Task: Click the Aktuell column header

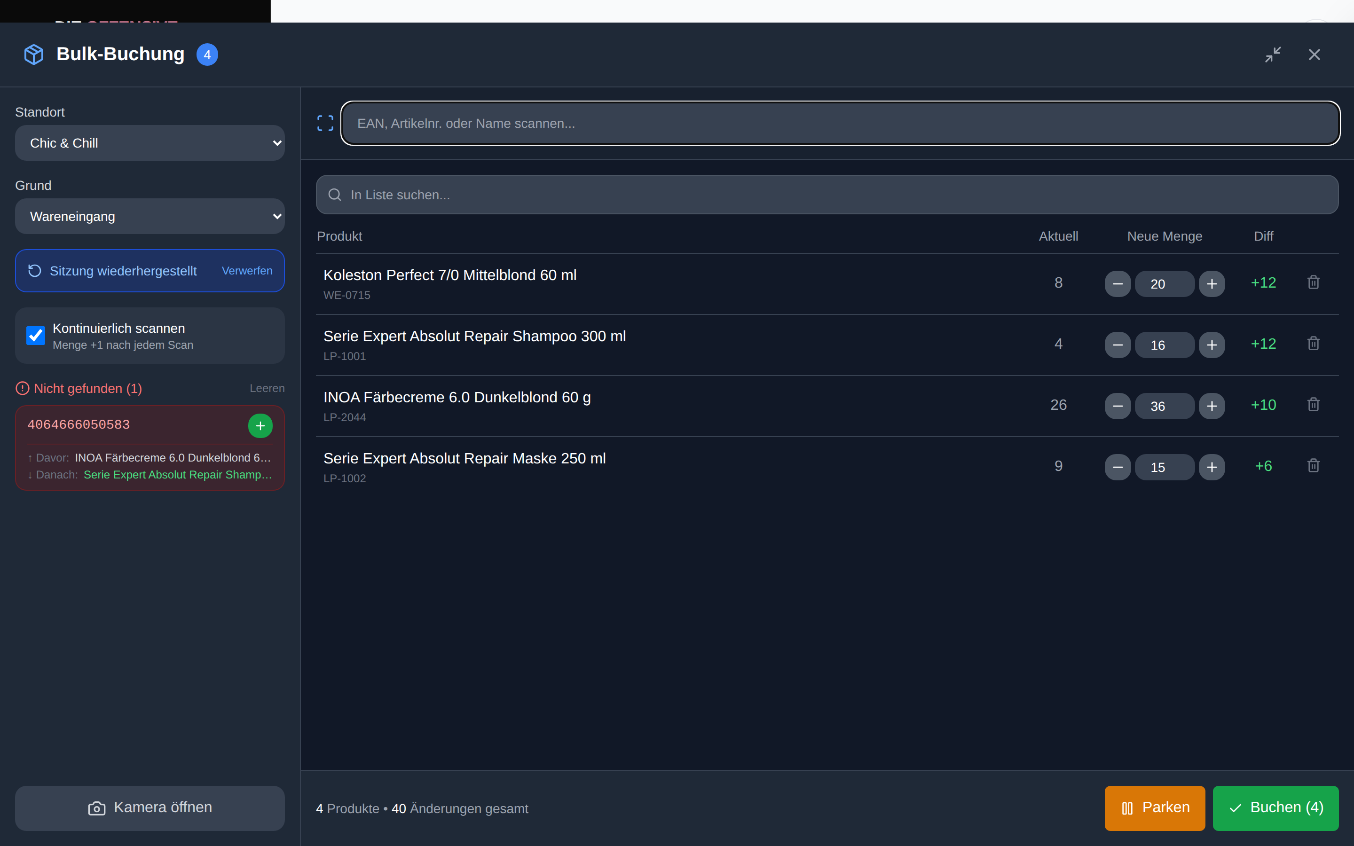Action: point(1058,236)
